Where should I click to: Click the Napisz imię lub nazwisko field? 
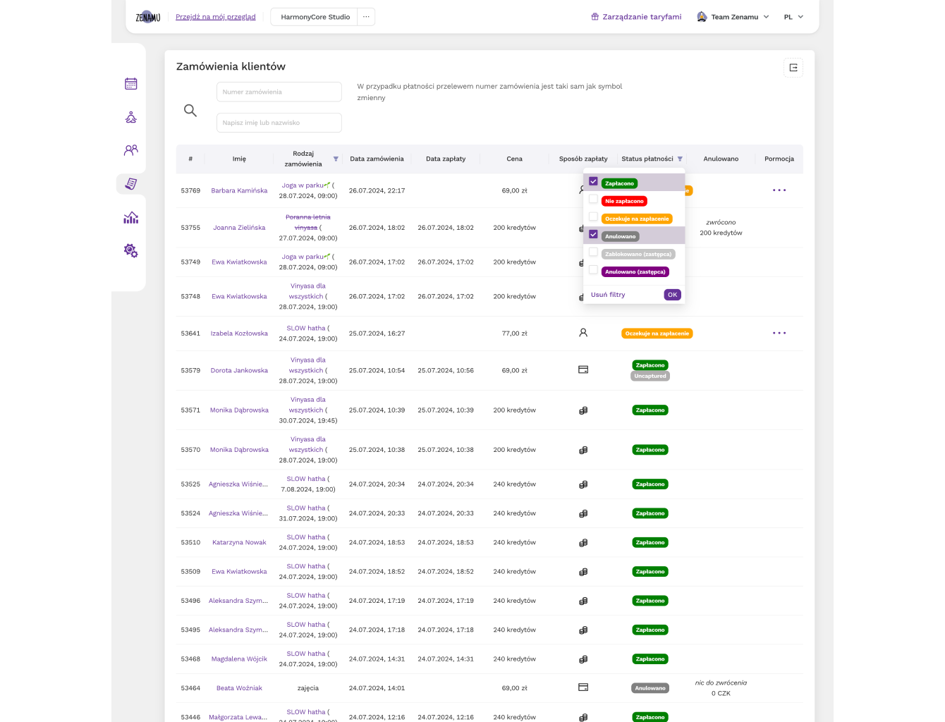point(279,123)
